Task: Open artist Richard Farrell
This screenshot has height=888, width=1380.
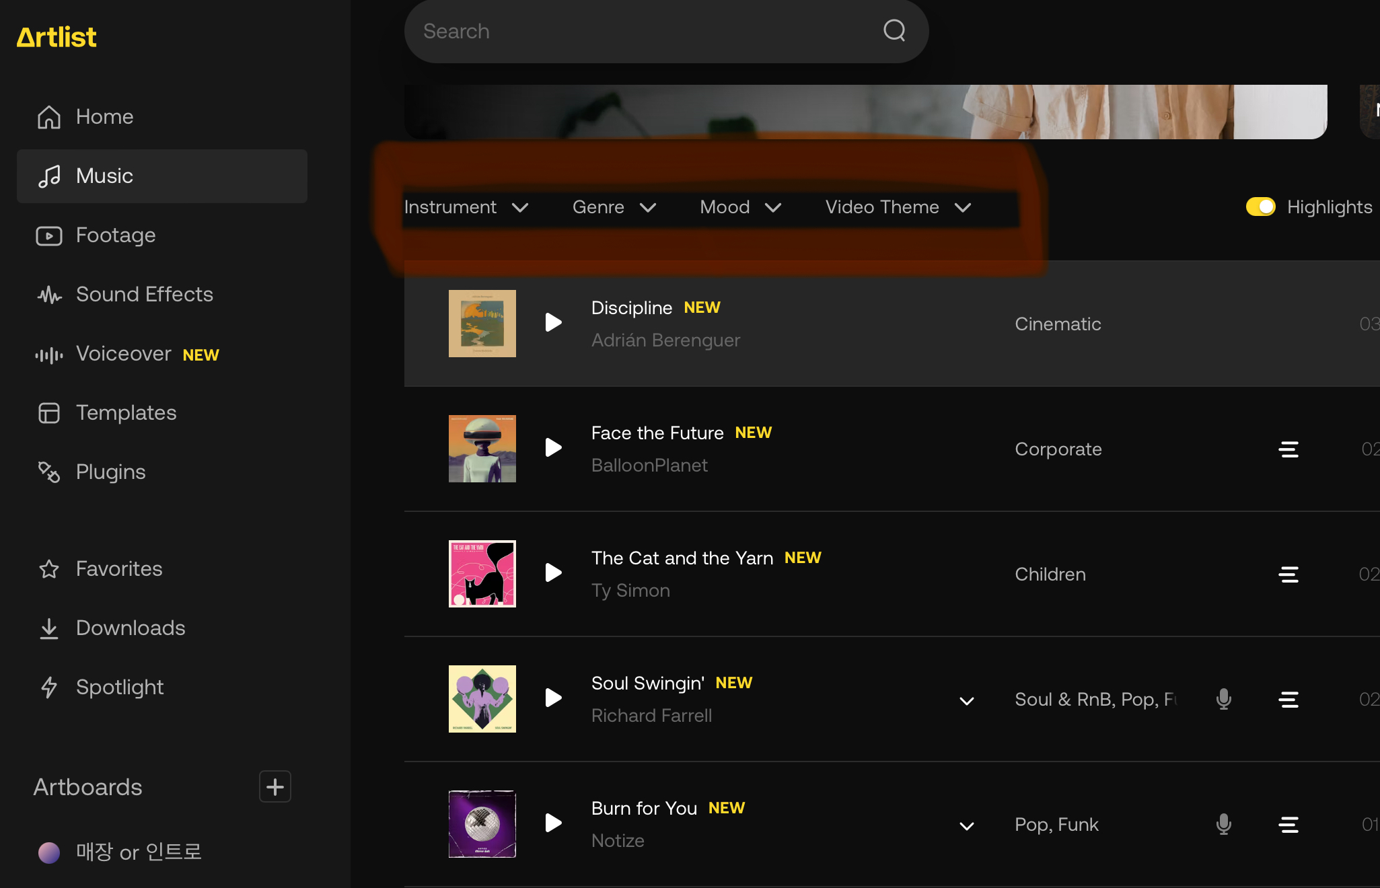Action: click(x=651, y=716)
